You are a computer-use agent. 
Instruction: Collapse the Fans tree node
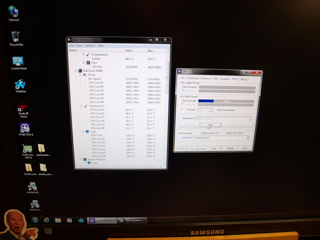point(84,63)
